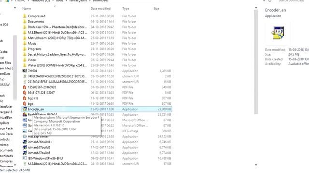The width and height of the screenshot is (309, 173).
Task: Click the 89461271225112017 PDF icon
Action: pyautogui.click(x=25, y=93)
